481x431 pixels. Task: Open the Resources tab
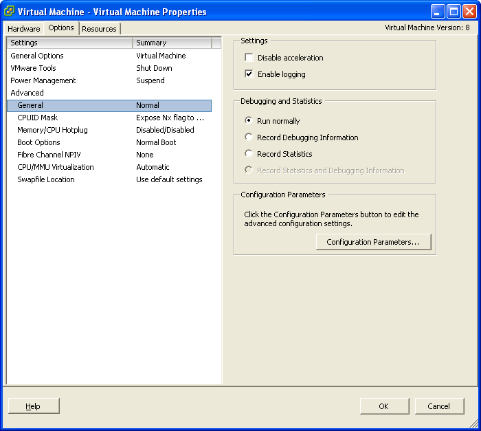[x=99, y=29]
